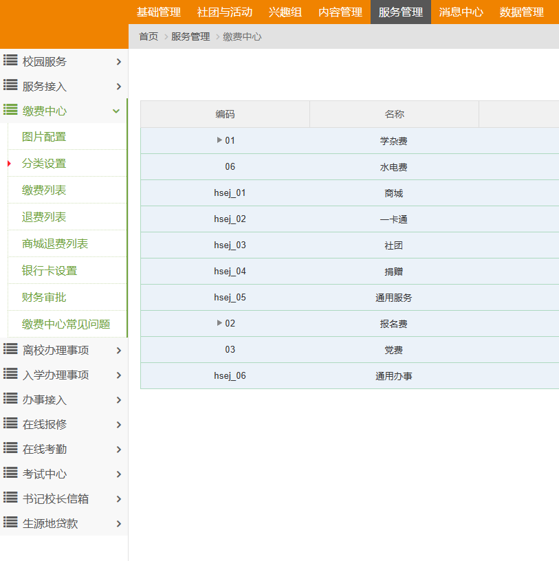This screenshot has width=559, height=561.
Task: Expand row 01 学杂费 triangle
Action: point(219,140)
